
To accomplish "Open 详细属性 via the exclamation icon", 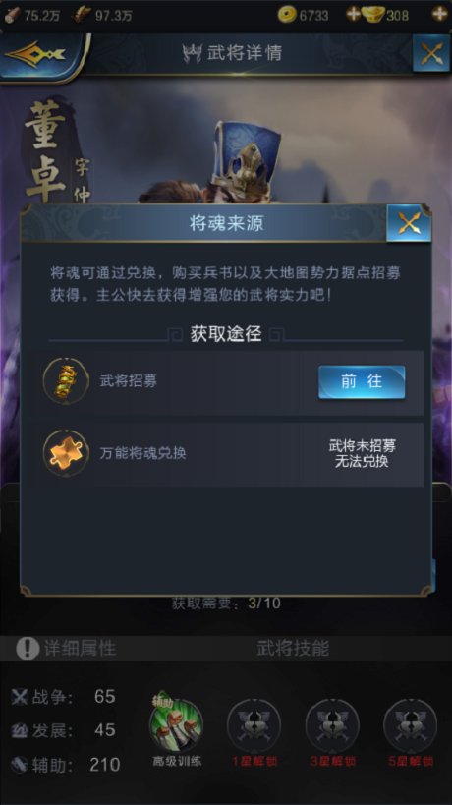I will (28, 649).
